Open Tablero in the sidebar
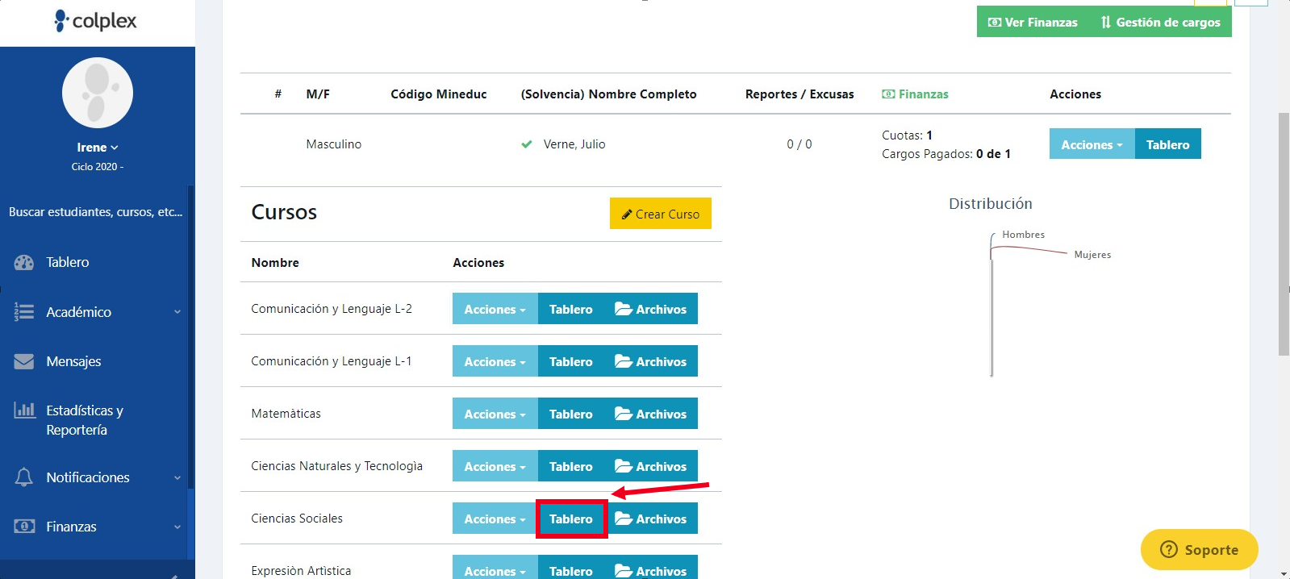This screenshot has height=579, width=1290. (x=68, y=262)
